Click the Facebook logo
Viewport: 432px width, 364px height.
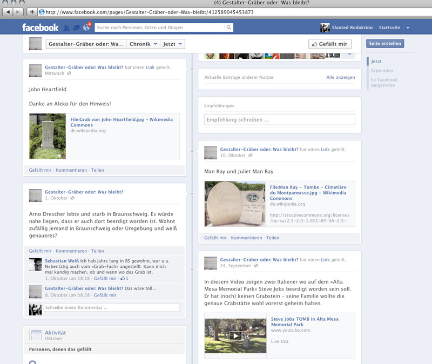(x=40, y=28)
